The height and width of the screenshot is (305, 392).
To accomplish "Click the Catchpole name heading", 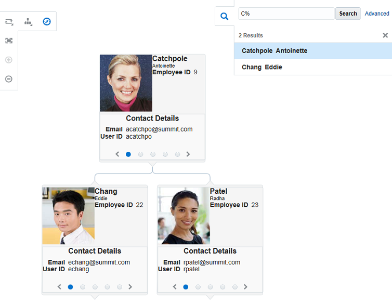I will [x=170, y=59].
